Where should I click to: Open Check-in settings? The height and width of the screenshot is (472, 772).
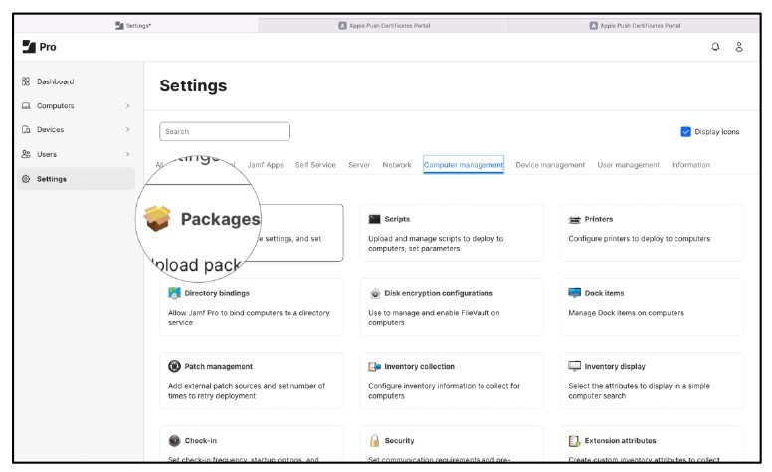(251, 444)
